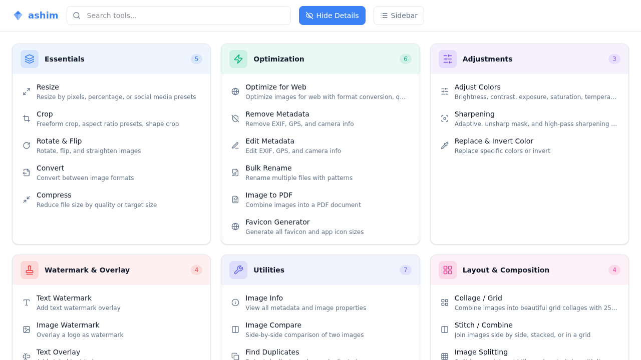Click the Adjust Colors sliders icon

[445, 91]
